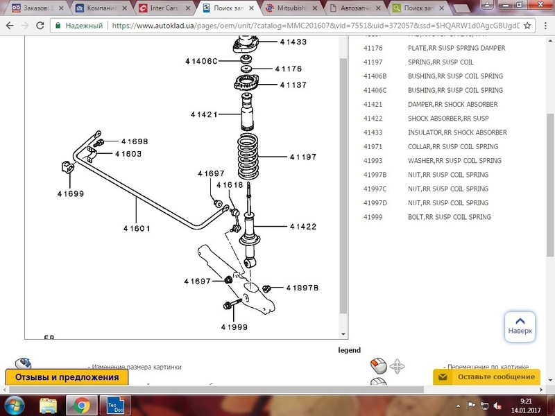Viewport: 555px width, 416px height.
Task: Click the 'Наверх' scroll-to-top button
Action: point(520,324)
